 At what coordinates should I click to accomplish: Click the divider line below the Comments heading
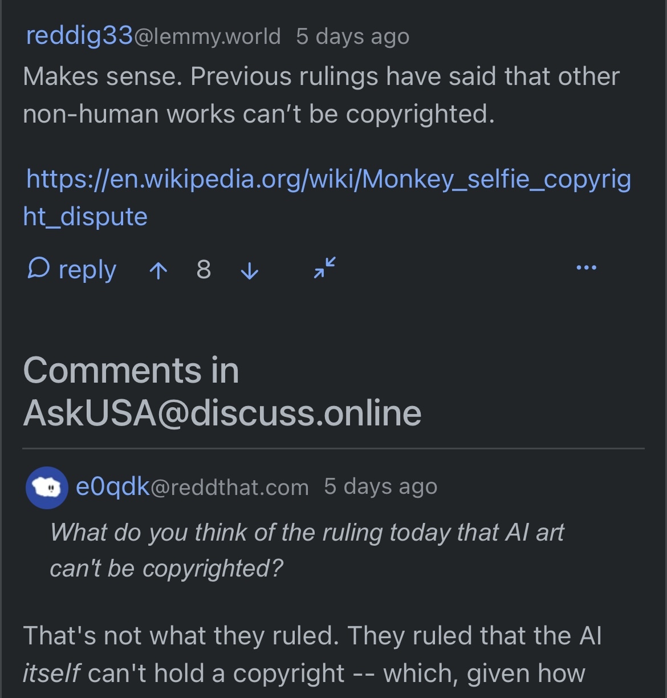tap(333, 449)
